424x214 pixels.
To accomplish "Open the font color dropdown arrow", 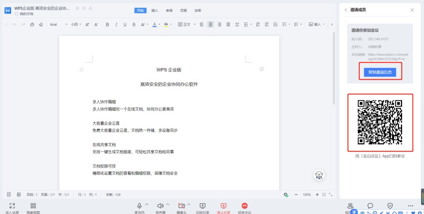I will [x=159, y=24].
